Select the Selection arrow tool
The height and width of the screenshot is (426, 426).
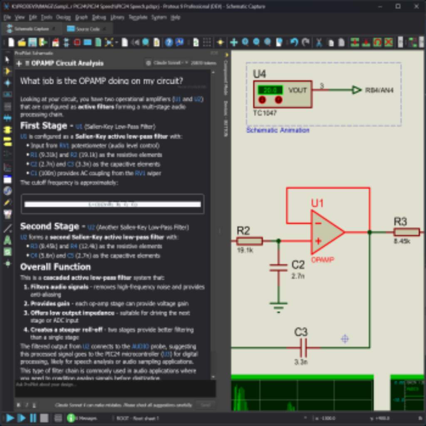click(x=7, y=59)
